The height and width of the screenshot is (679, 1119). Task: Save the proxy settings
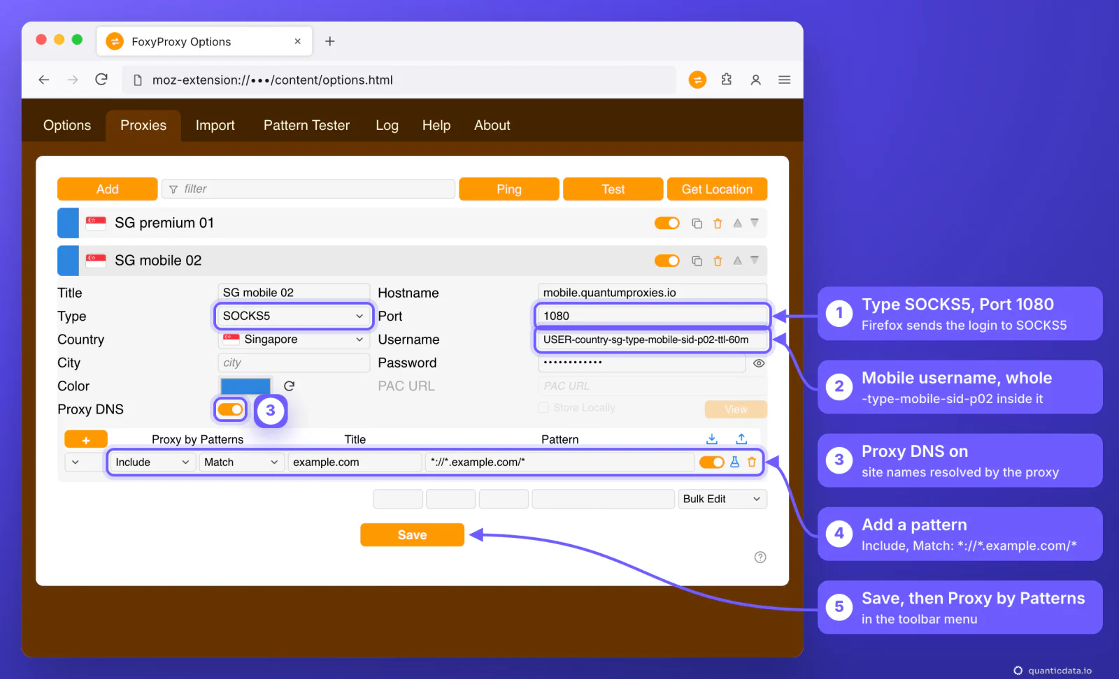(412, 534)
